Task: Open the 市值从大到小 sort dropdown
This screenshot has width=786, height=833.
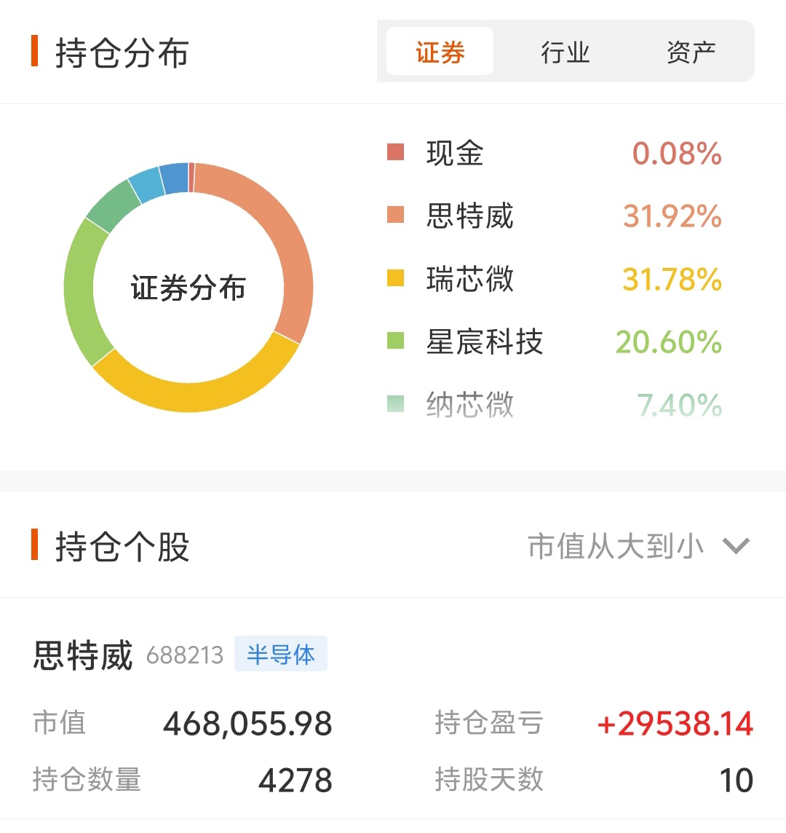Action: click(638, 545)
